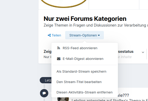Image resolution: width=148 pixels, height=101 pixels.
Task: Click the speech bubble timeline icon
Action: coord(44,93)
